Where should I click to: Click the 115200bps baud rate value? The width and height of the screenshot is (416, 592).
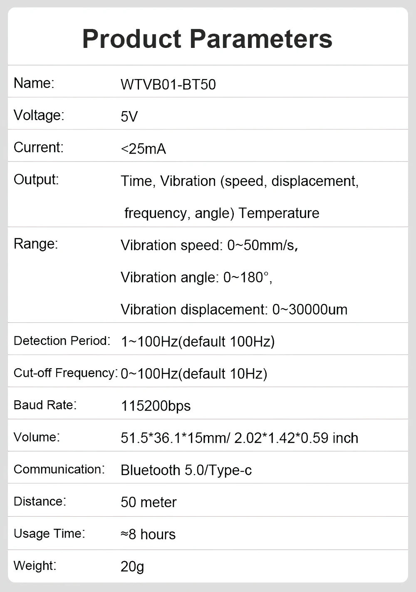(156, 406)
